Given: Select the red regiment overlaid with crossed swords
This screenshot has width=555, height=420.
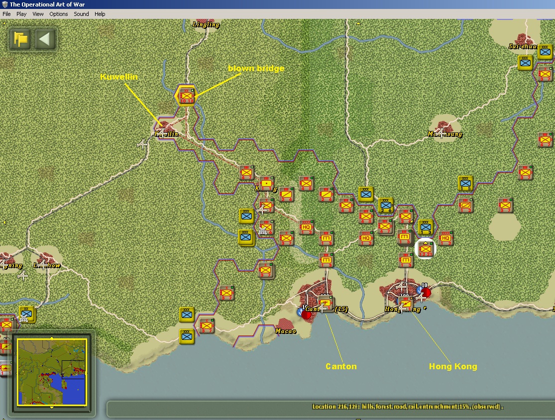Looking at the screenshot, I should [266, 227].
